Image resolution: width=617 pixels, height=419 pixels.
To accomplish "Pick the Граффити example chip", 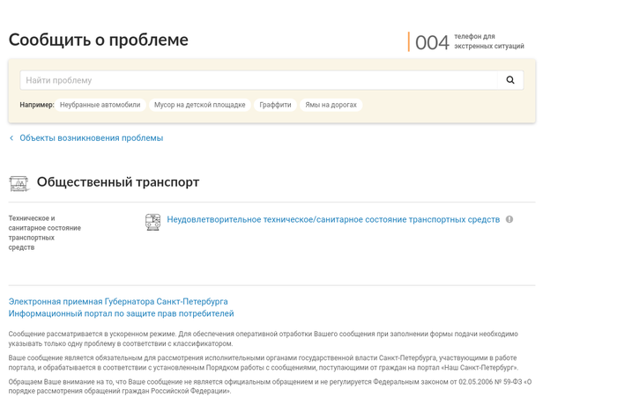I will (x=275, y=105).
